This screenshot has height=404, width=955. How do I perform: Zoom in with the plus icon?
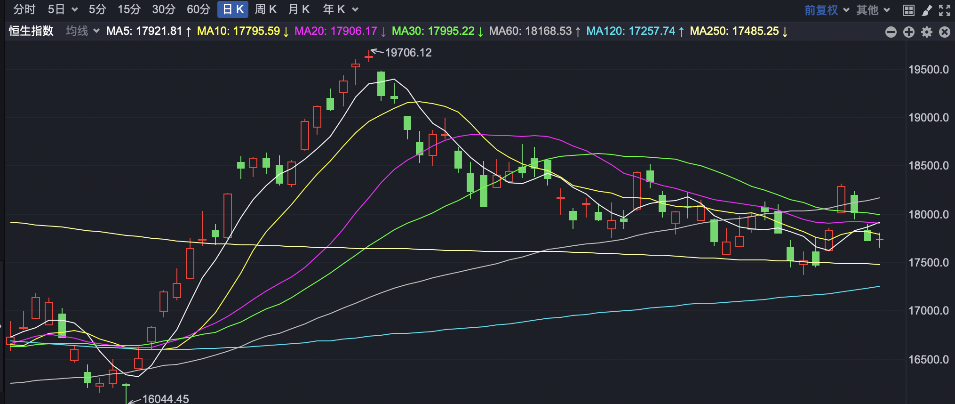[x=908, y=32]
